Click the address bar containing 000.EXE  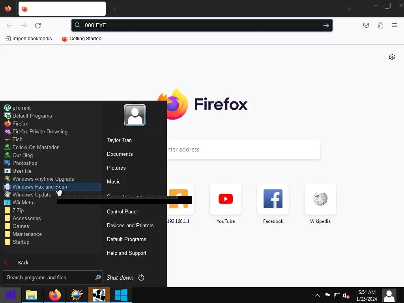(202, 25)
